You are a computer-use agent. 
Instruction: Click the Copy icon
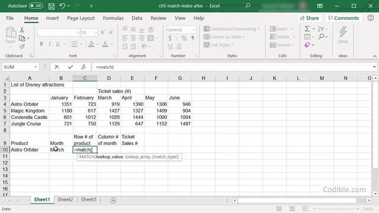pyautogui.click(x=22, y=38)
